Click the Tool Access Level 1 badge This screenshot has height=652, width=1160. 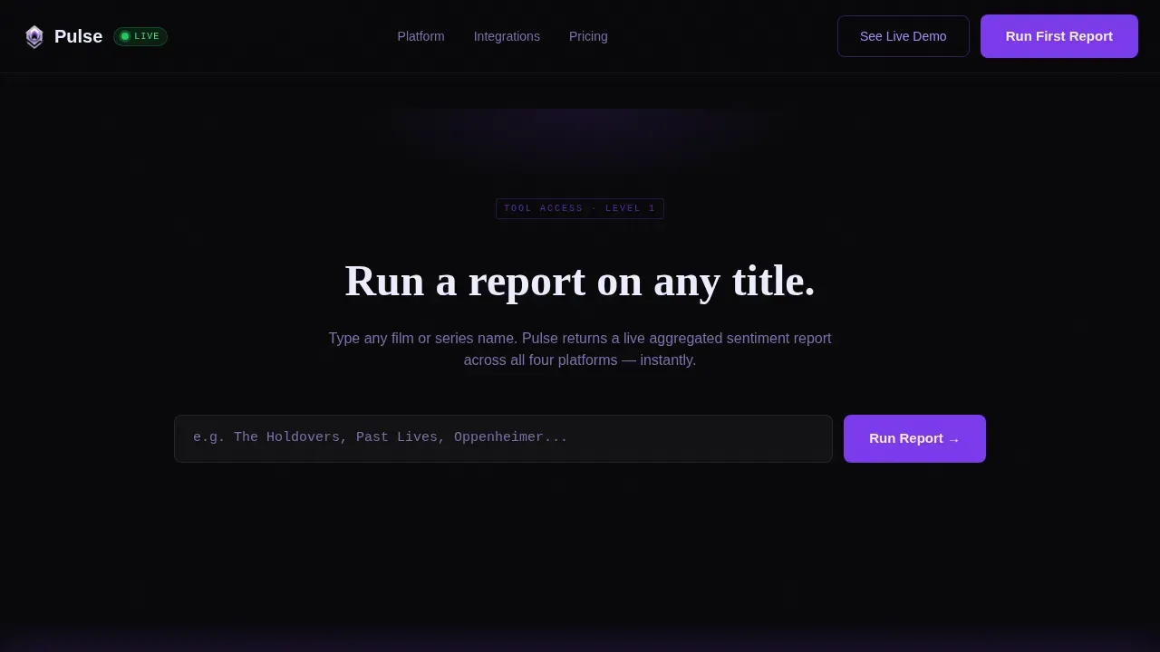(x=580, y=208)
